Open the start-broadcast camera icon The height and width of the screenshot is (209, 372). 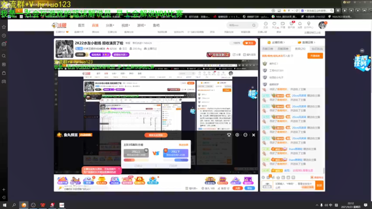pos(283,25)
